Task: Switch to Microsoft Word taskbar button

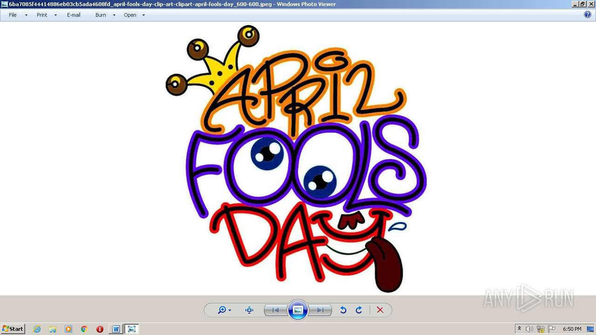Action: tap(116, 329)
